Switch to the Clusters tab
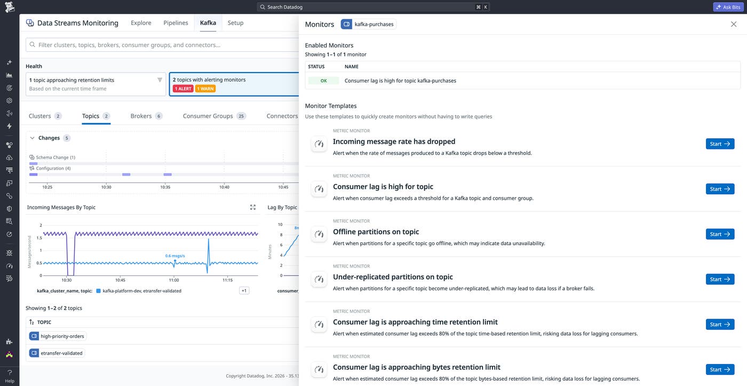The height and width of the screenshot is (386, 747). click(45, 116)
